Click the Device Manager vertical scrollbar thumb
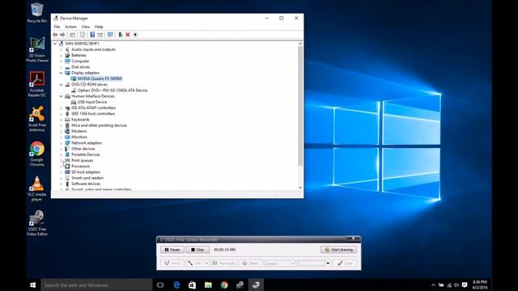Viewport: 518px width, 291px height. 300,106
